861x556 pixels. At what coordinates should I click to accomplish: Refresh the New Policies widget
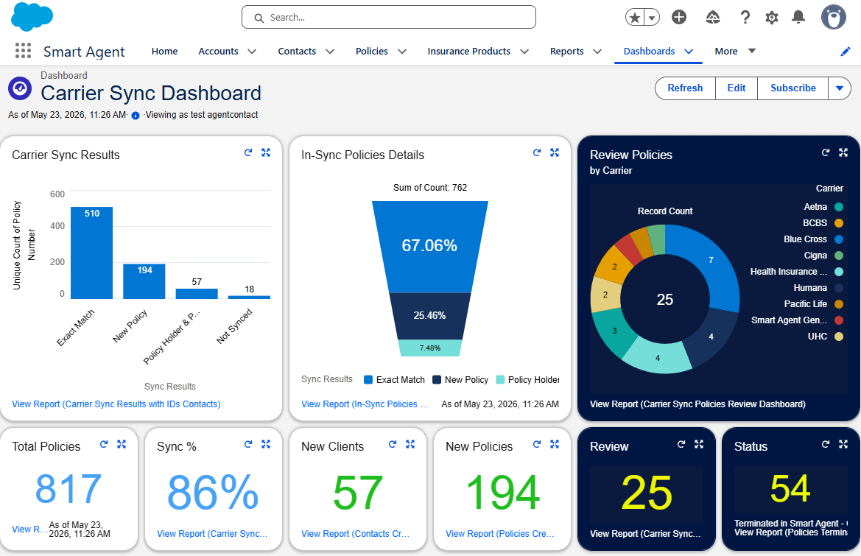[x=537, y=444]
